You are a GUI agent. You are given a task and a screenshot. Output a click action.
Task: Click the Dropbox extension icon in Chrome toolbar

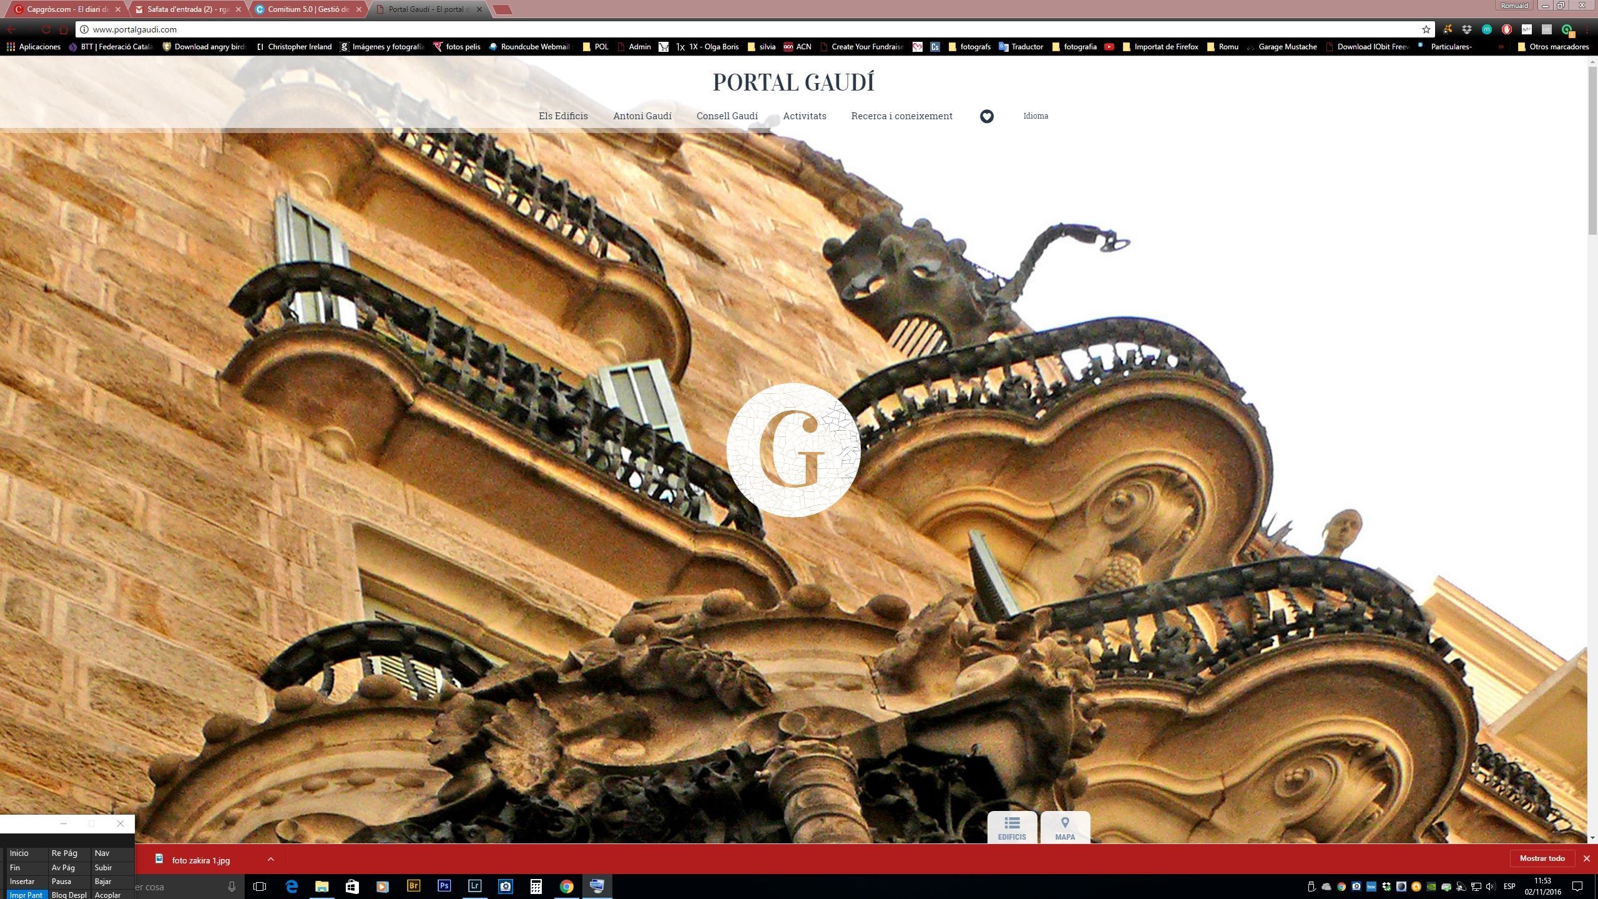tap(1467, 29)
